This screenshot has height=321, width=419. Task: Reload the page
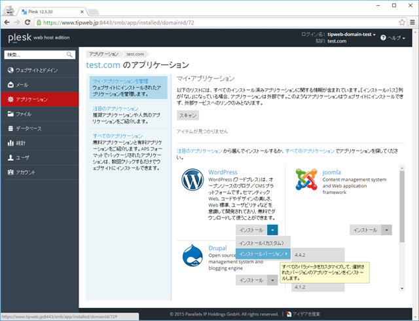(27, 22)
